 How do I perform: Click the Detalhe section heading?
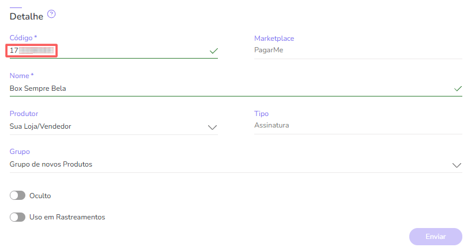coord(27,16)
